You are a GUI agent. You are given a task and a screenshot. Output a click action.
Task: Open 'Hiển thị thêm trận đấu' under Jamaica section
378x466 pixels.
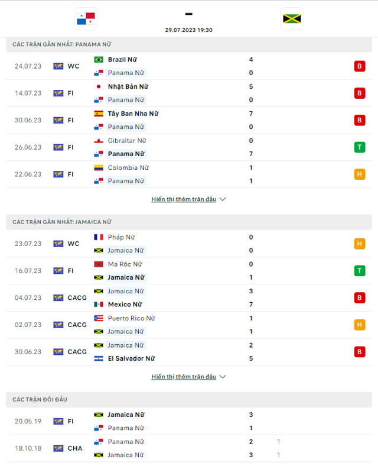tap(184, 377)
